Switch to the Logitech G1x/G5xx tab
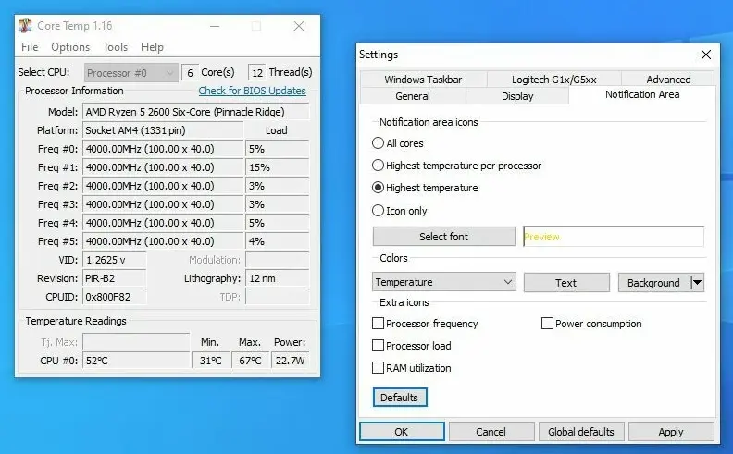The image size is (733, 454). coord(554,80)
